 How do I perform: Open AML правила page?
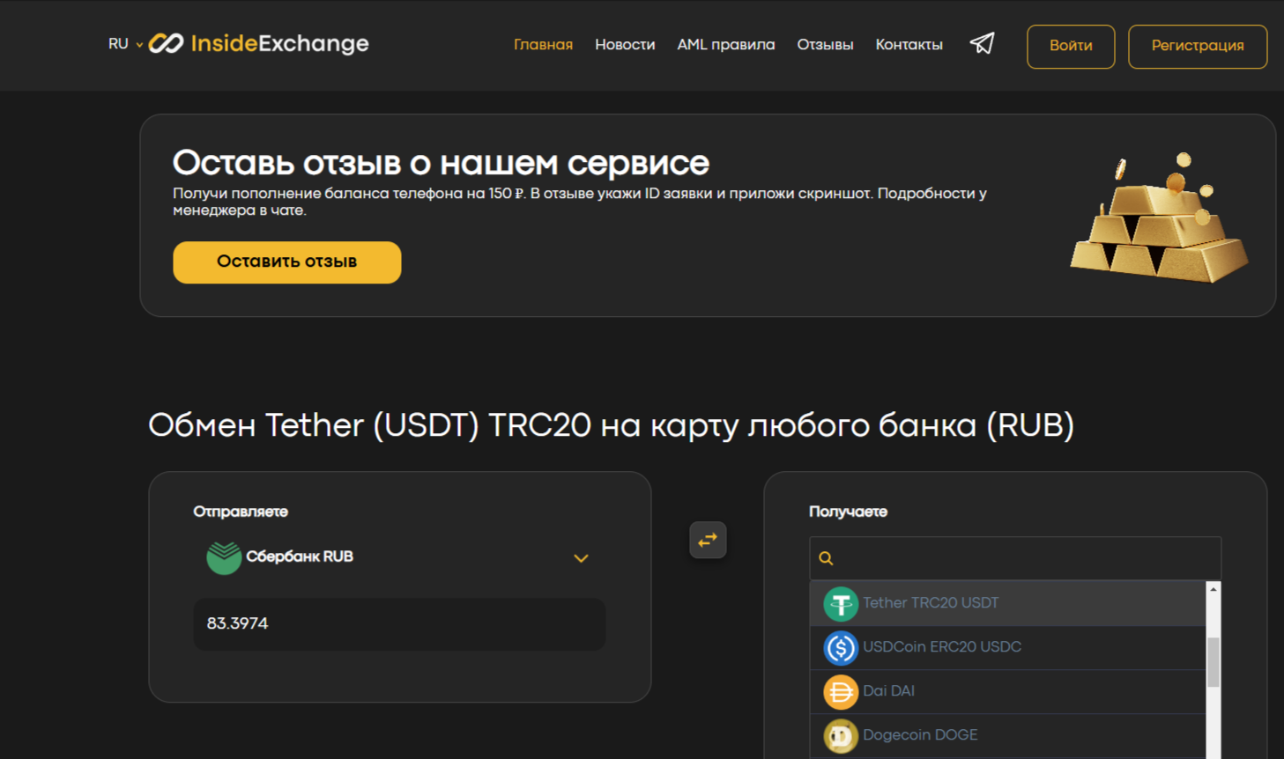point(726,44)
